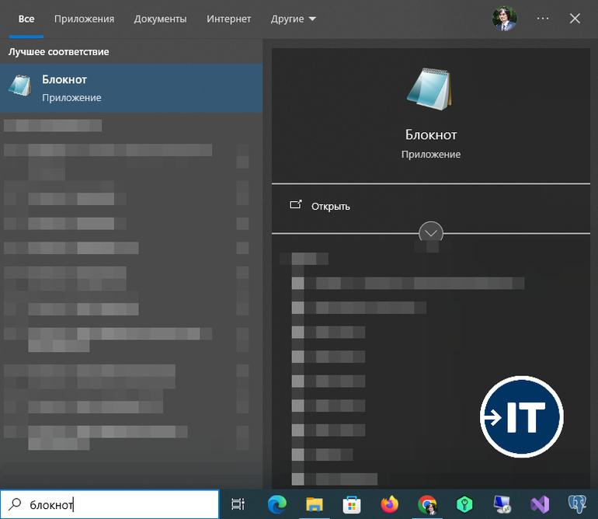Select the Блокнот best match result
Image resolution: width=598 pixels, height=519 pixels.
tap(131, 88)
